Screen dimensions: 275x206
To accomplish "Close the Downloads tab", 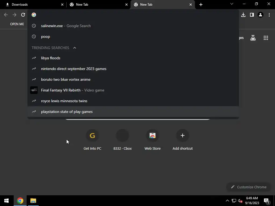I will (x=62, y=5).
